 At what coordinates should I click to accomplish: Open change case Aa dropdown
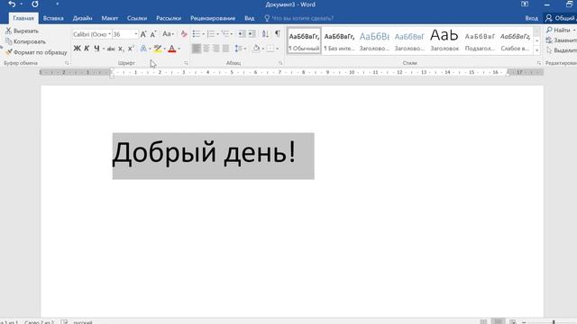point(168,34)
